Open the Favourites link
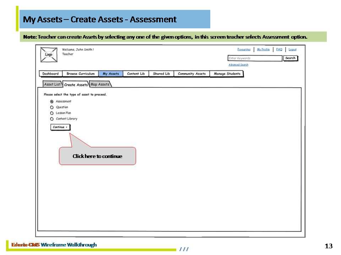This screenshot has width=341, height=255. 244,50
